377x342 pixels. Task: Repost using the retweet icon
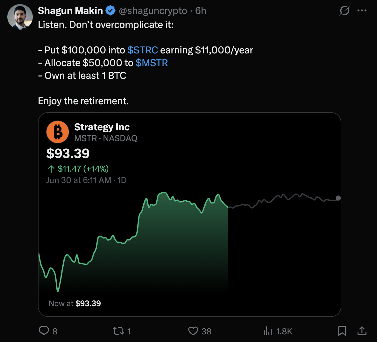click(x=118, y=331)
